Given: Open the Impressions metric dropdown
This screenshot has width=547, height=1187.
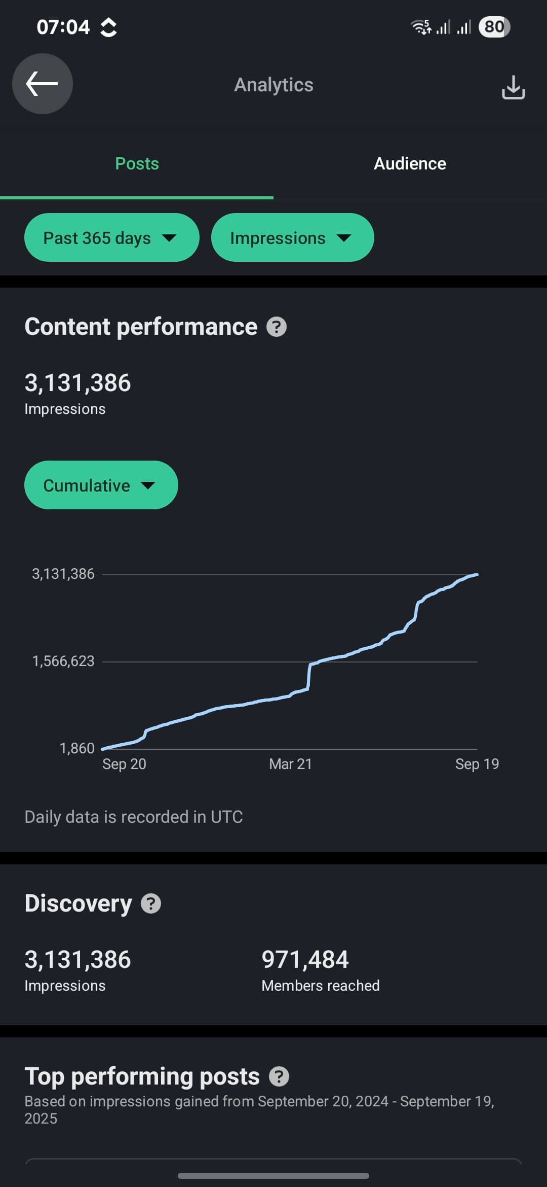Looking at the screenshot, I should [x=292, y=237].
